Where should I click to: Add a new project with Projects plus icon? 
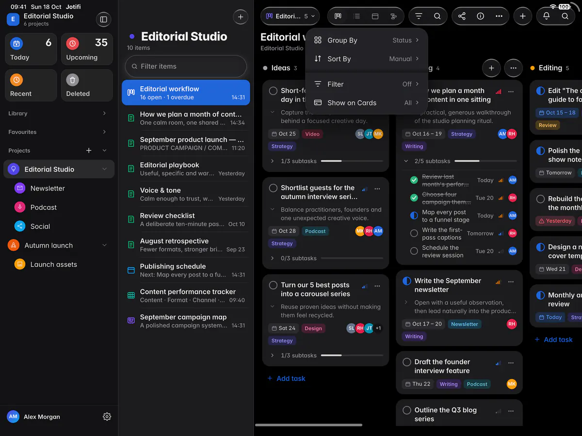89,151
